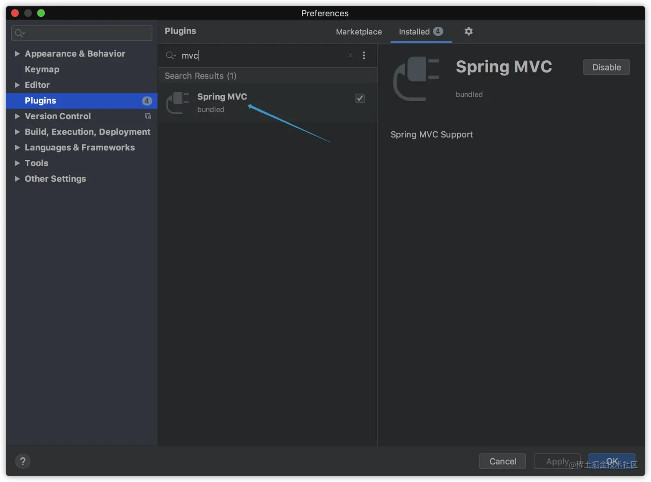The width and height of the screenshot is (651, 482).
Task: Close the Preferences window with red button
Action: [15, 13]
